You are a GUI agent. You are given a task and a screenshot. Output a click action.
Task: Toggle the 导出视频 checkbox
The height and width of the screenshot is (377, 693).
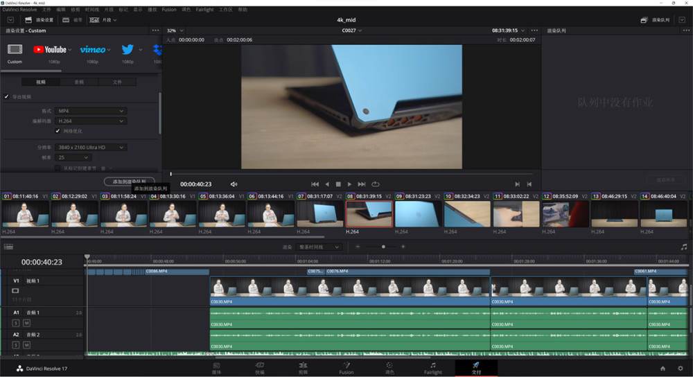[x=7, y=96]
